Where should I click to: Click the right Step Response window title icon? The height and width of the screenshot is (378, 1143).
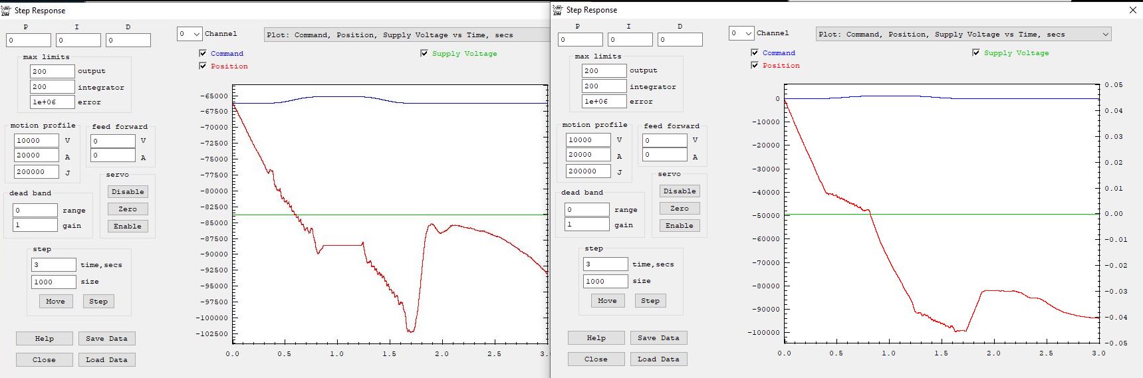558,10
